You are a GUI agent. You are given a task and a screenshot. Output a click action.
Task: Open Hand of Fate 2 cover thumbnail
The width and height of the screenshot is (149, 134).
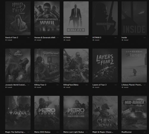18,18
